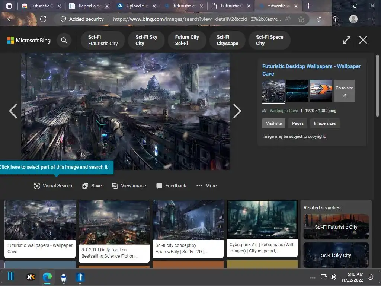
Task: Open the Cyberpunk Art cityscape result
Action: (262, 229)
